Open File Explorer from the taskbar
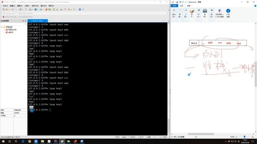 [x=43, y=141]
